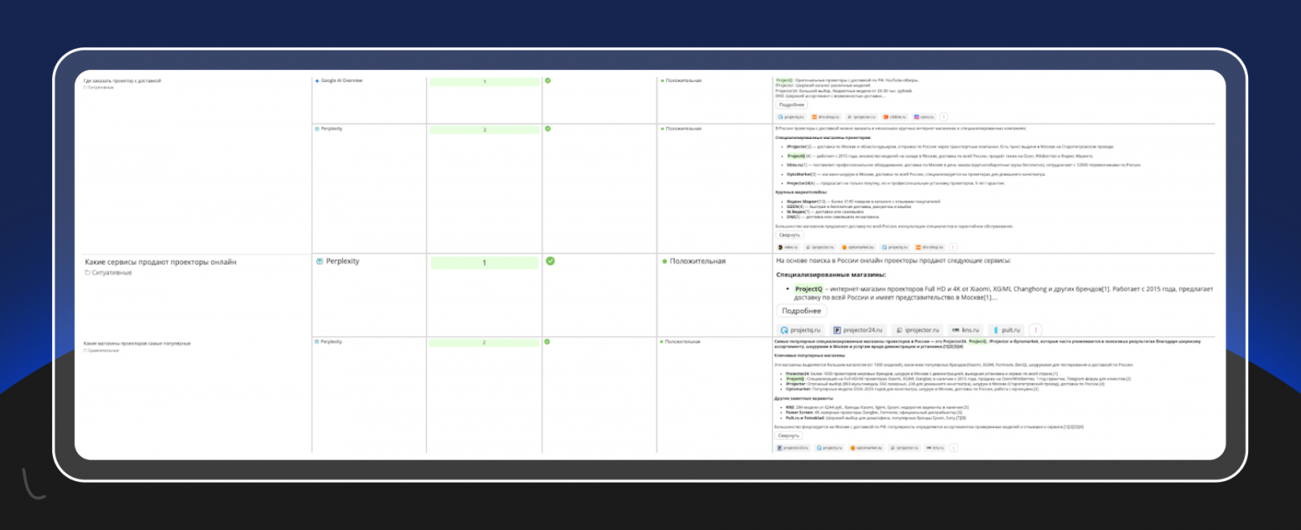This screenshot has height=530, width=1301.
Task: Open optomarket.su chip in 'Какие магазины' row
Action: pyautogui.click(x=866, y=448)
